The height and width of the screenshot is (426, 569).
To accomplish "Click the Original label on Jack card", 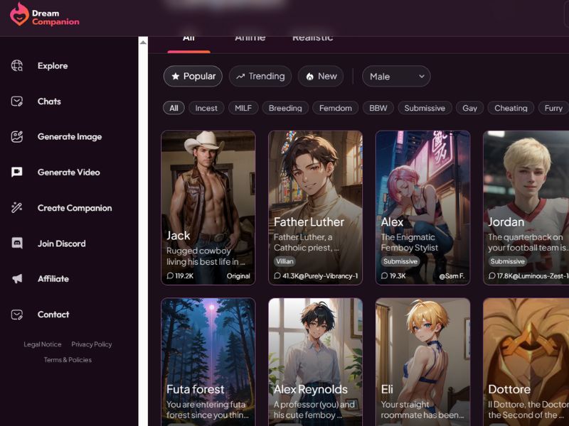I will click(238, 276).
